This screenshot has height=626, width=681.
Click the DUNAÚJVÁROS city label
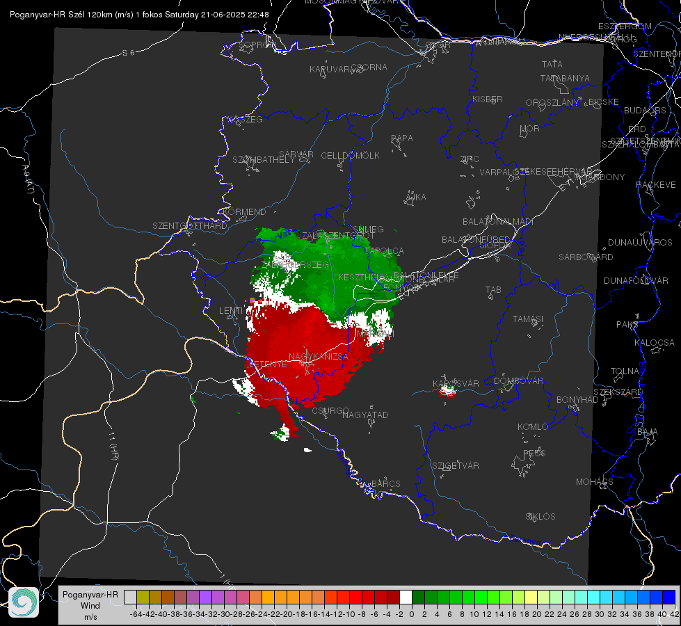640,243
